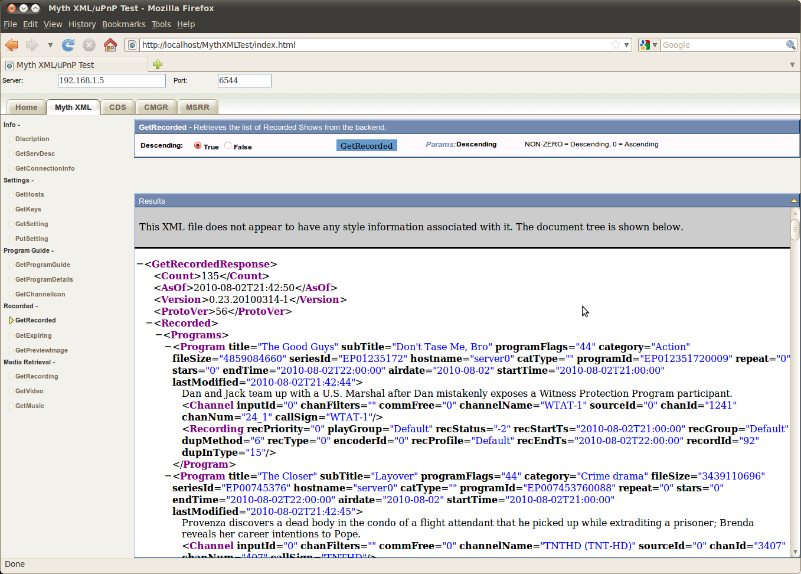Open the Bookmarks menu
This screenshot has height=574, width=801.
(x=124, y=24)
